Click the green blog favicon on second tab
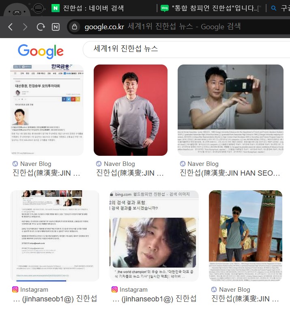The height and width of the screenshot is (314, 290). [165, 8]
